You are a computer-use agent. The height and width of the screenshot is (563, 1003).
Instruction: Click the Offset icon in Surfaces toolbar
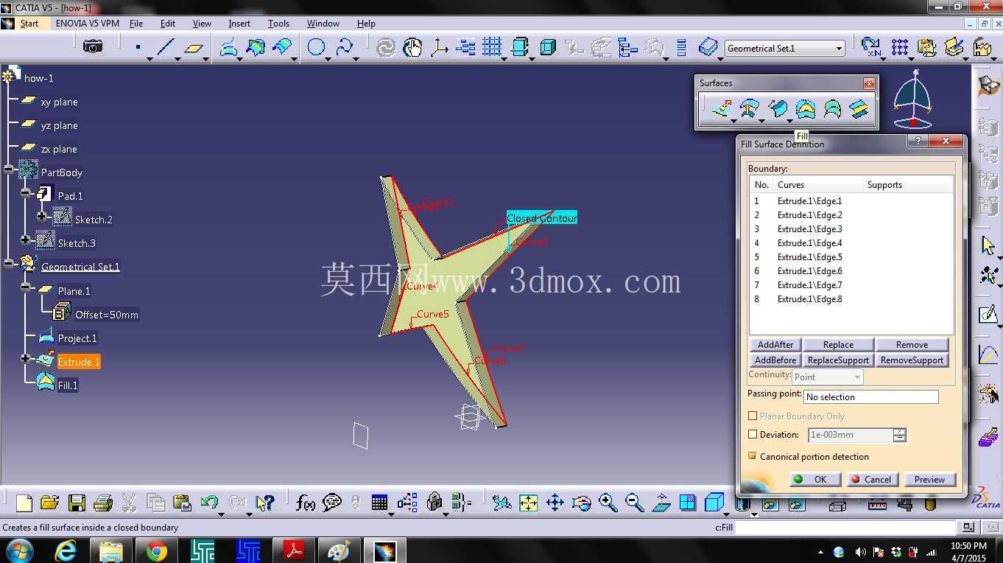point(750,109)
